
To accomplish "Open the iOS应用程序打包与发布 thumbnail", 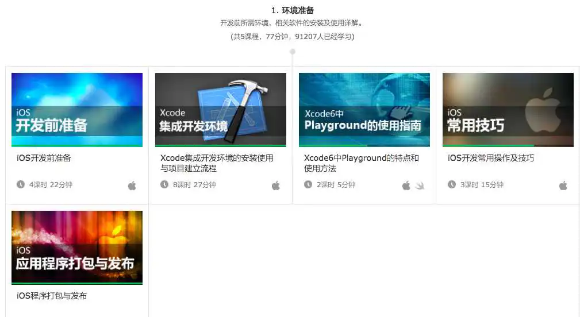I will click(77, 248).
